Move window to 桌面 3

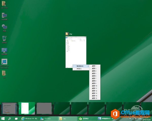click(95, 69)
